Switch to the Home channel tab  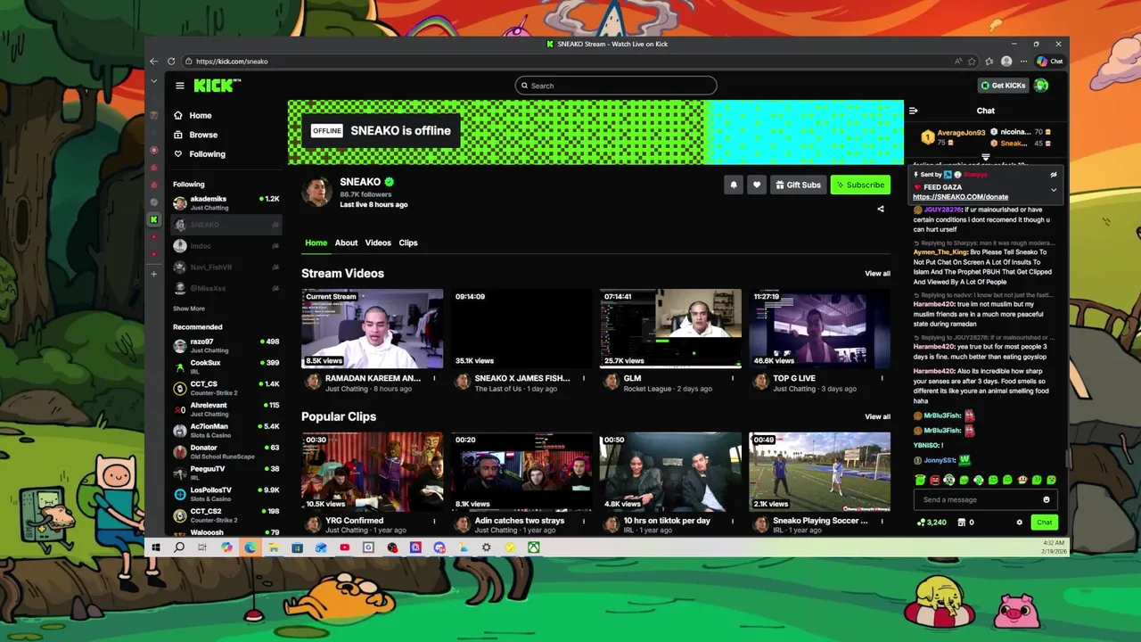(316, 243)
